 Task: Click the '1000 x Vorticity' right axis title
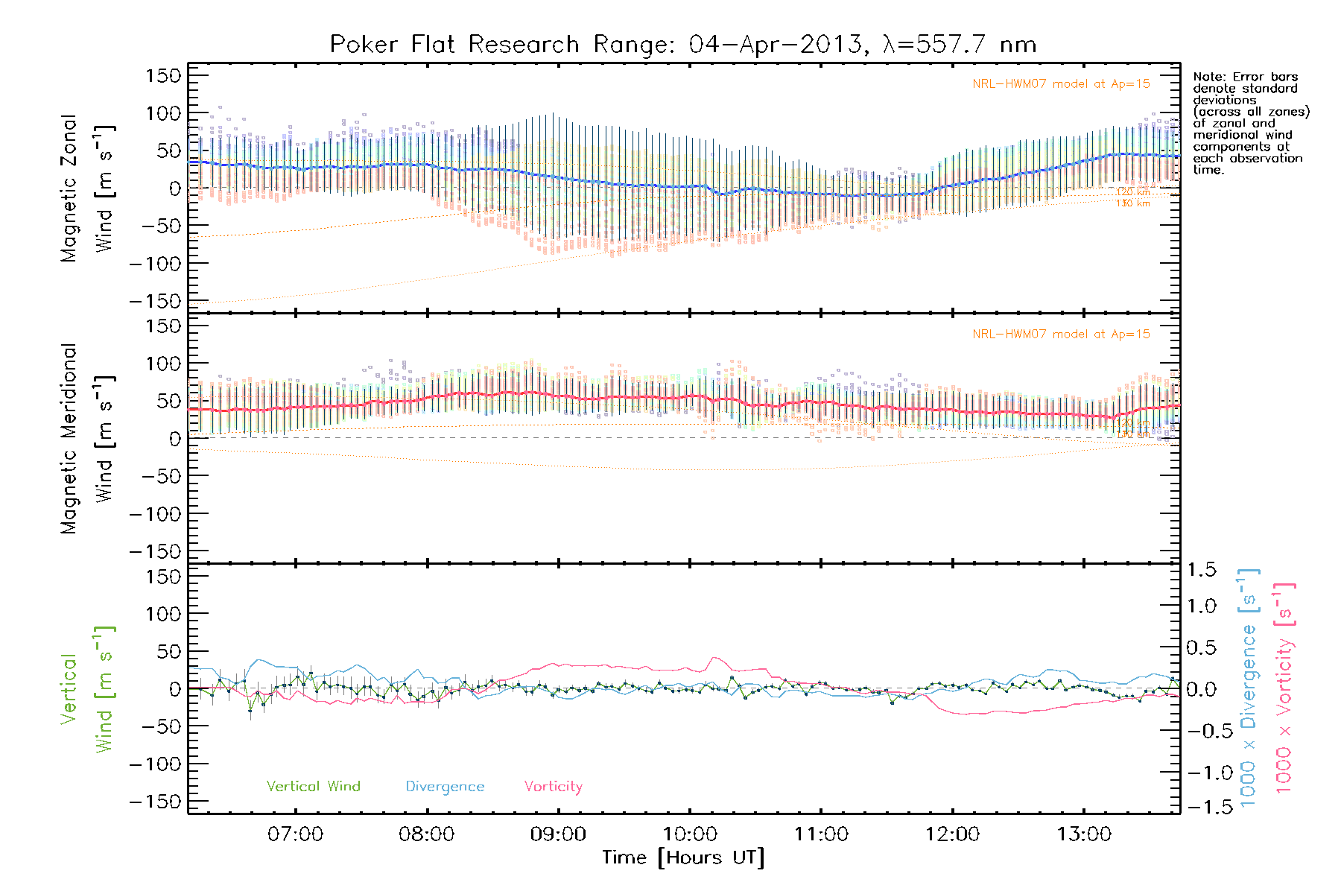pyautogui.click(x=1284, y=688)
